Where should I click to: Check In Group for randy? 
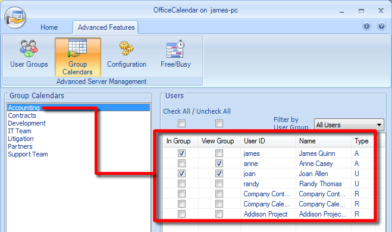[182, 184]
